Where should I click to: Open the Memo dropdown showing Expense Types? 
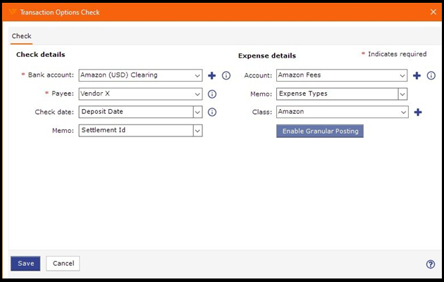click(x=402, y=94)
